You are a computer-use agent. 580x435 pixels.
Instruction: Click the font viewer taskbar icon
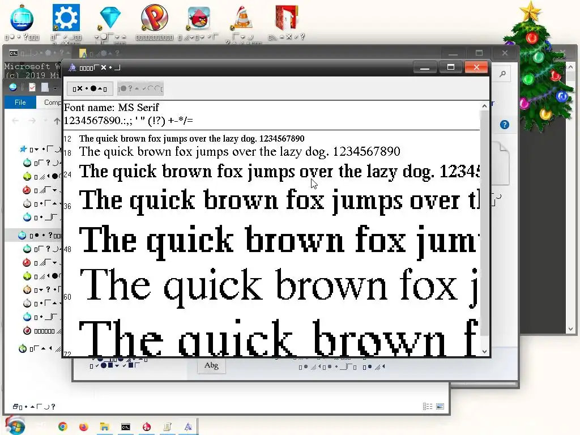pos(188,427)
